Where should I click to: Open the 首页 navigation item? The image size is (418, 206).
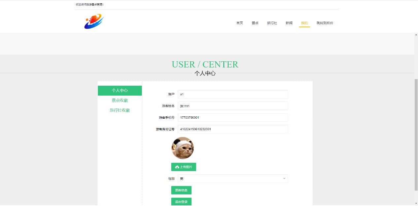[240, 23]
